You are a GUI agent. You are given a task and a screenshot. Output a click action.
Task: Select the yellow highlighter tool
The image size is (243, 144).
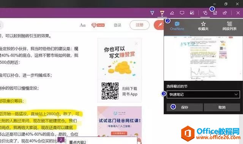pos(162,13)
